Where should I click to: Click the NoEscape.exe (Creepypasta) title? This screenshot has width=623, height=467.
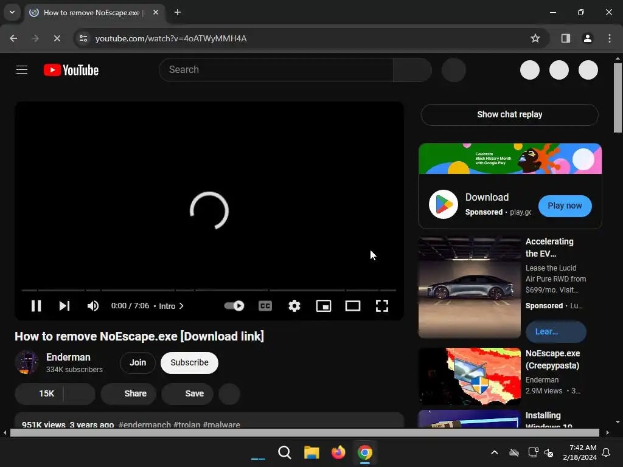[x=552, y=359]
